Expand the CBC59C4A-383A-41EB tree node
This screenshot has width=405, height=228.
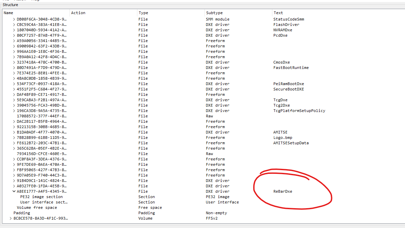click(x=14, y=25)
